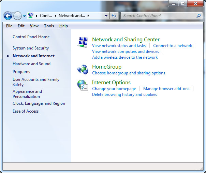Open the HomeGroup heading link
This screenshot has width=206, height=173.
coord(107,67)
